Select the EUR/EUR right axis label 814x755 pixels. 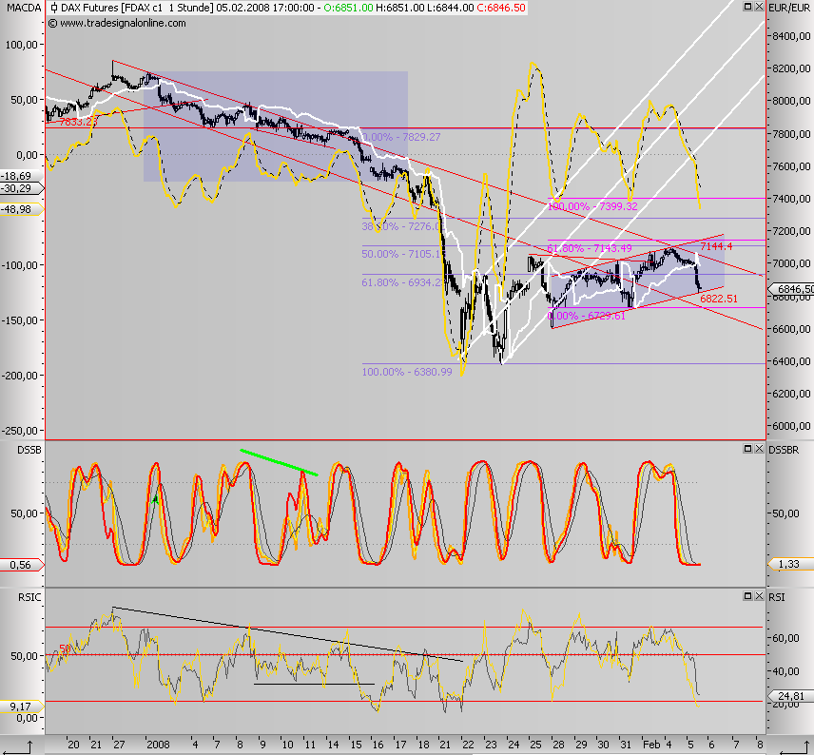click(x=789, y=8)
